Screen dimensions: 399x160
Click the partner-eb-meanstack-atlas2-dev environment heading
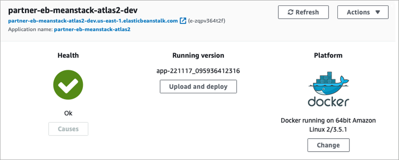tap(73, 11)
